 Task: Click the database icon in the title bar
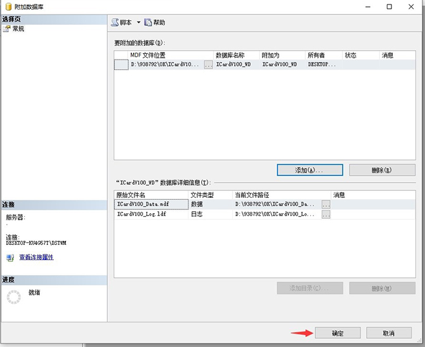click(x=9, y=6)
